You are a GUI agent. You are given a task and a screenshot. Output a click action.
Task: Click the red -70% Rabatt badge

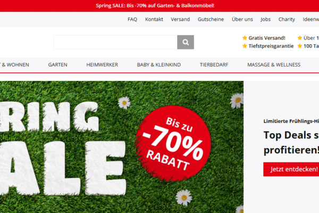(173, 143)
